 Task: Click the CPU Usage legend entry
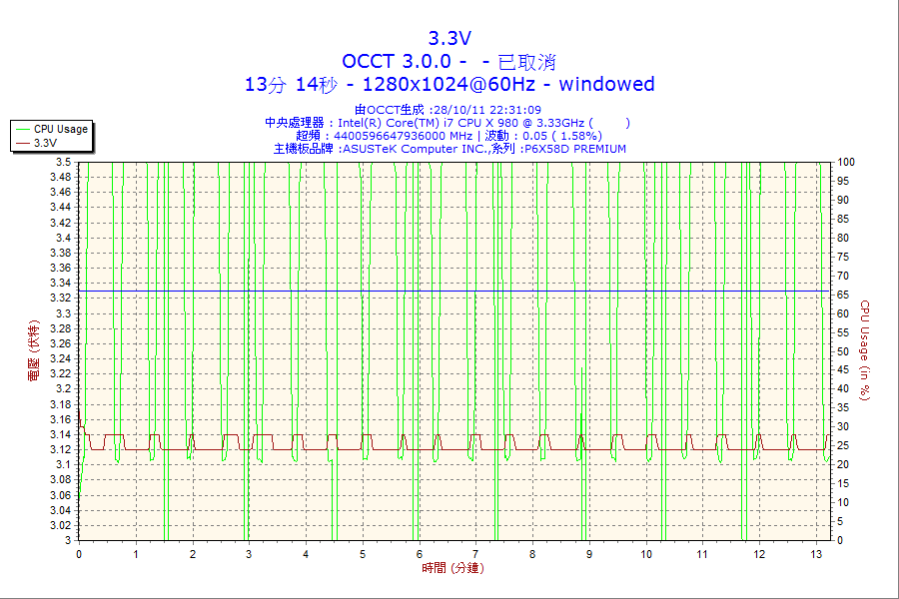[52, 129]
